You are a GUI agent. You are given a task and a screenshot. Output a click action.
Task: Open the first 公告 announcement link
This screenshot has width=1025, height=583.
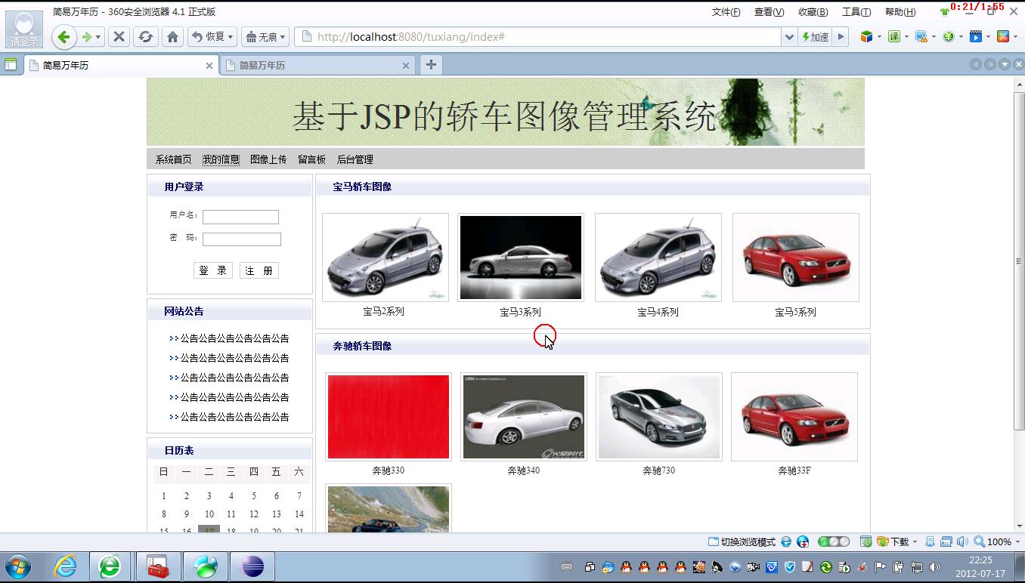(x=234, y=338)
